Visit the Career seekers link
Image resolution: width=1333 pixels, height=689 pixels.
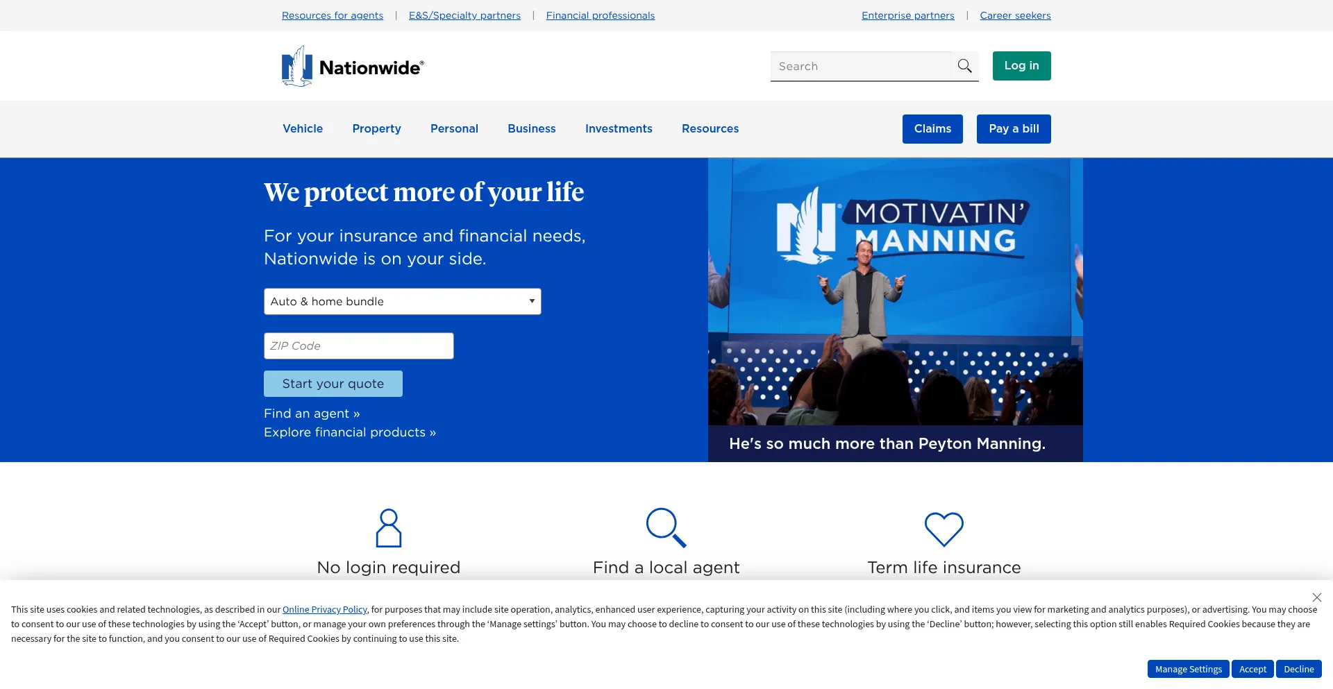coord(1015,15)
